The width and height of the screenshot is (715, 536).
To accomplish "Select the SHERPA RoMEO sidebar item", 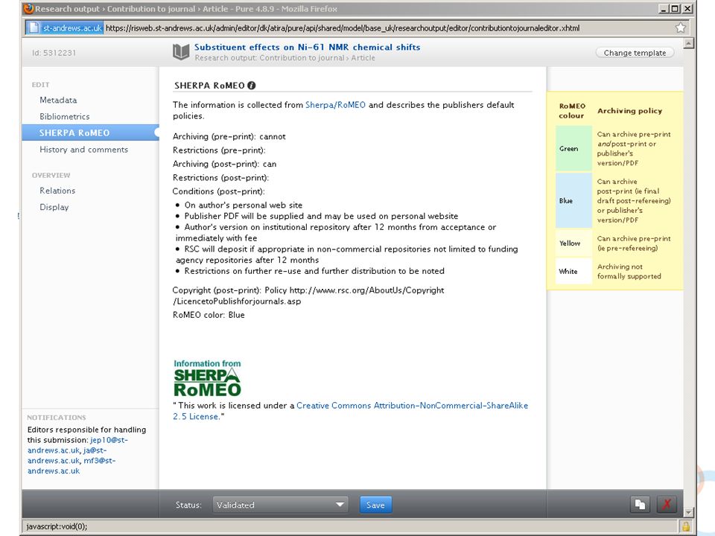I will [90, 133].
